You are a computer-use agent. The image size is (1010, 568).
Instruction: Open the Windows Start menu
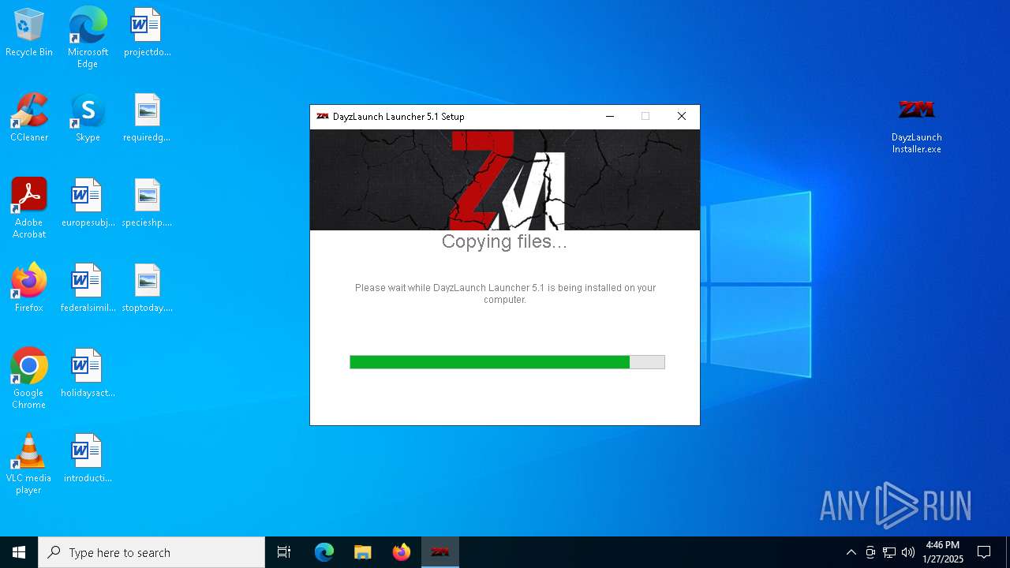tap(19, 552)
